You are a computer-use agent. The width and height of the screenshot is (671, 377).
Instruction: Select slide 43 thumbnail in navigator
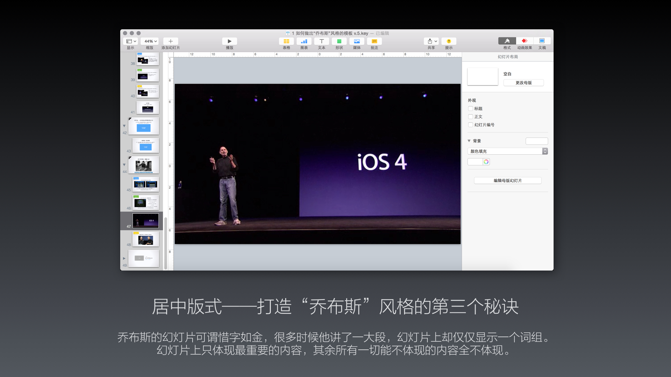[x=146, y=145]
